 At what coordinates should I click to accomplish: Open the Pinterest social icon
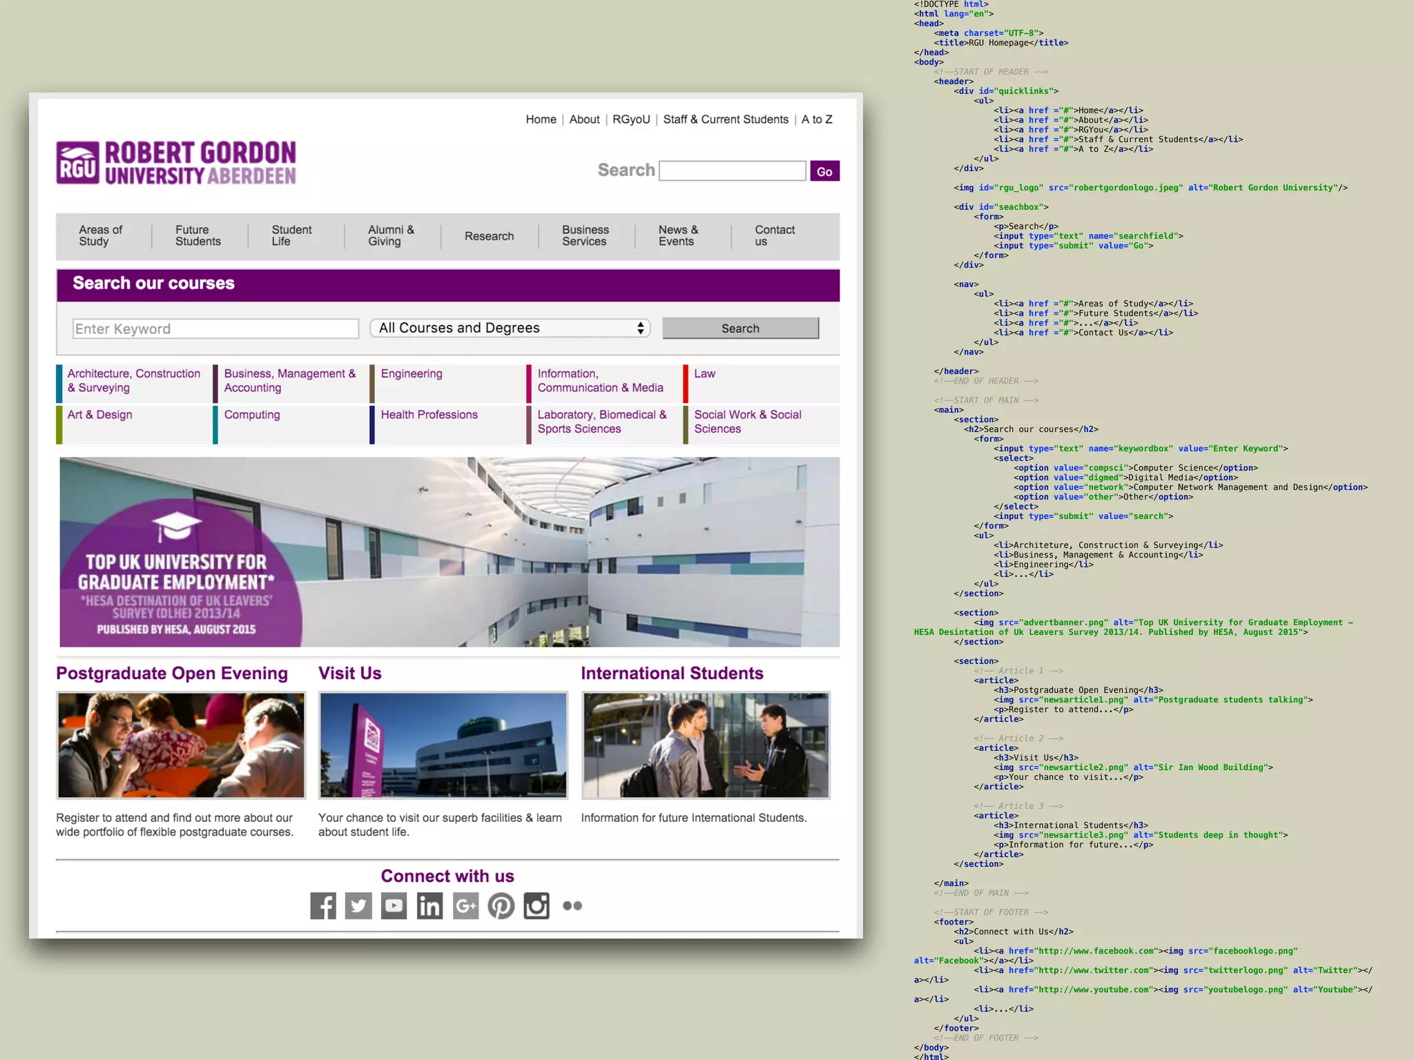tap(501, 905)
